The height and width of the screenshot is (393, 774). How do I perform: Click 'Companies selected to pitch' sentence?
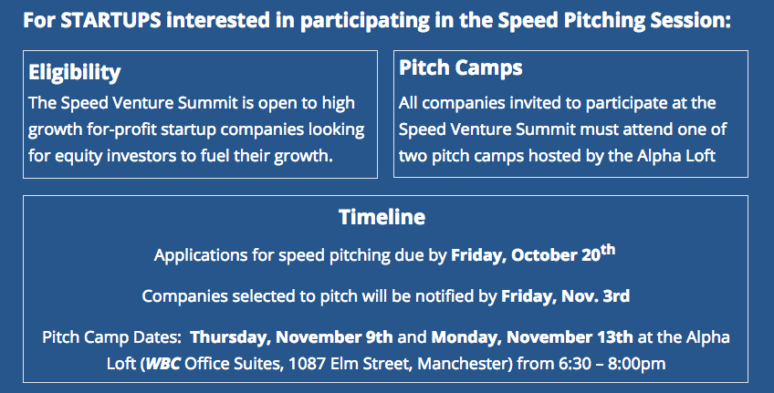coord(385,295)
